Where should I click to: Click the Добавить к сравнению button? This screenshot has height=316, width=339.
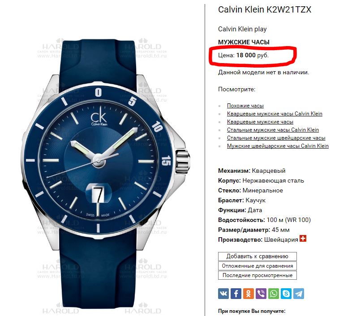(x=257, y=256)
